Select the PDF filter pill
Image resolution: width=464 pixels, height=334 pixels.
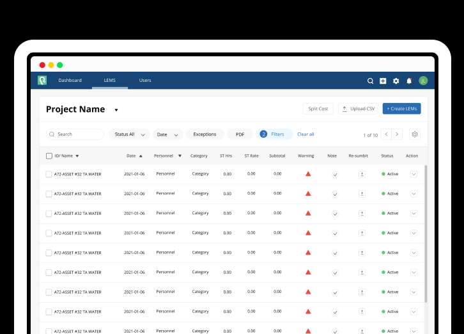tap(240, 134)
